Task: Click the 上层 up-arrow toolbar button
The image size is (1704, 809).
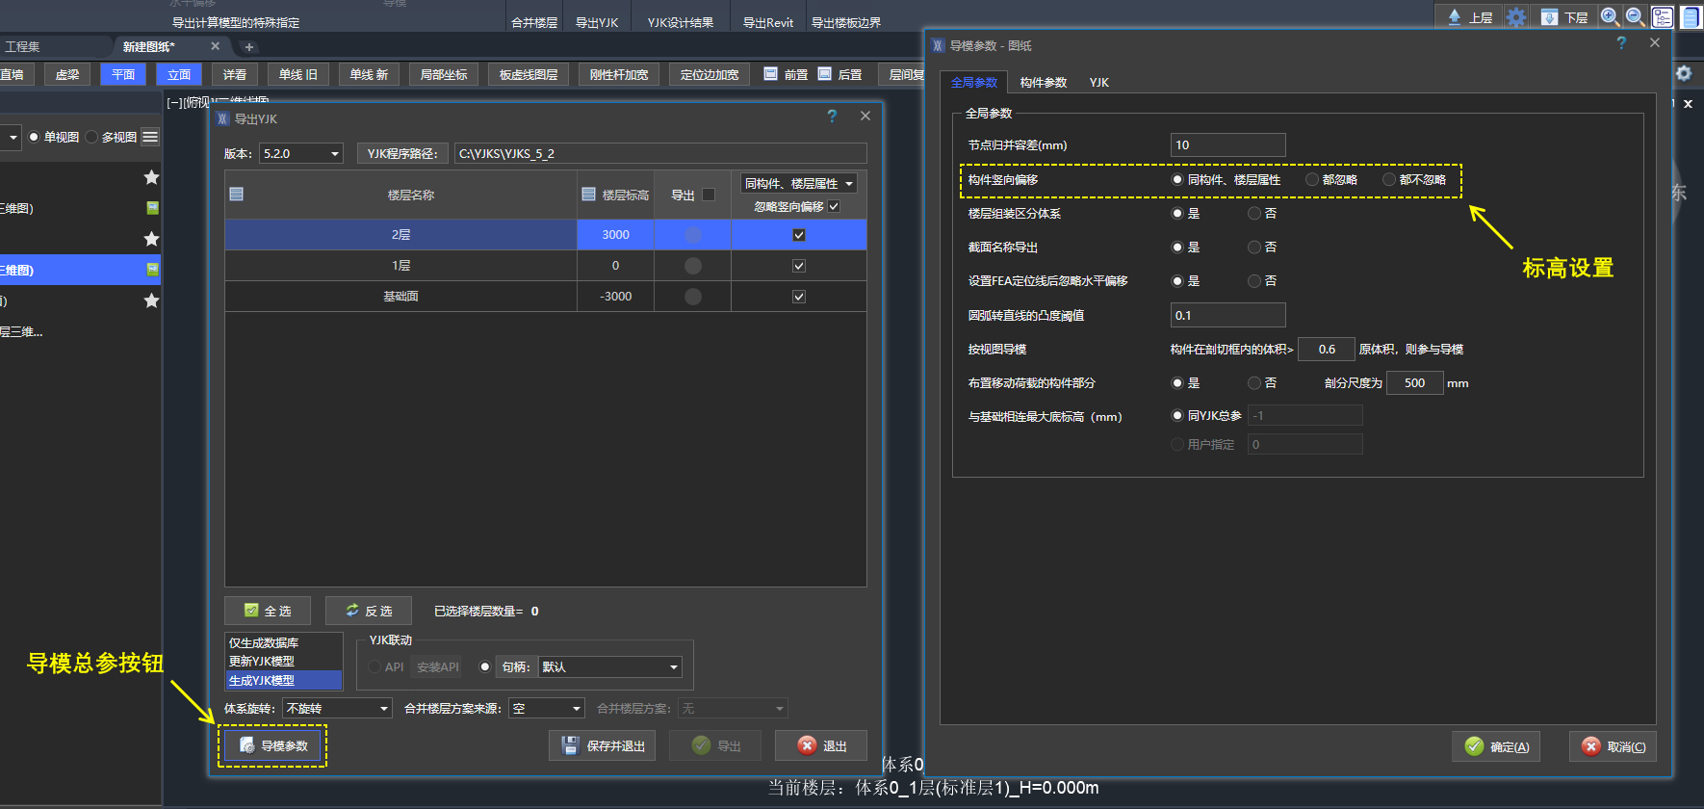Action: 1469,17
